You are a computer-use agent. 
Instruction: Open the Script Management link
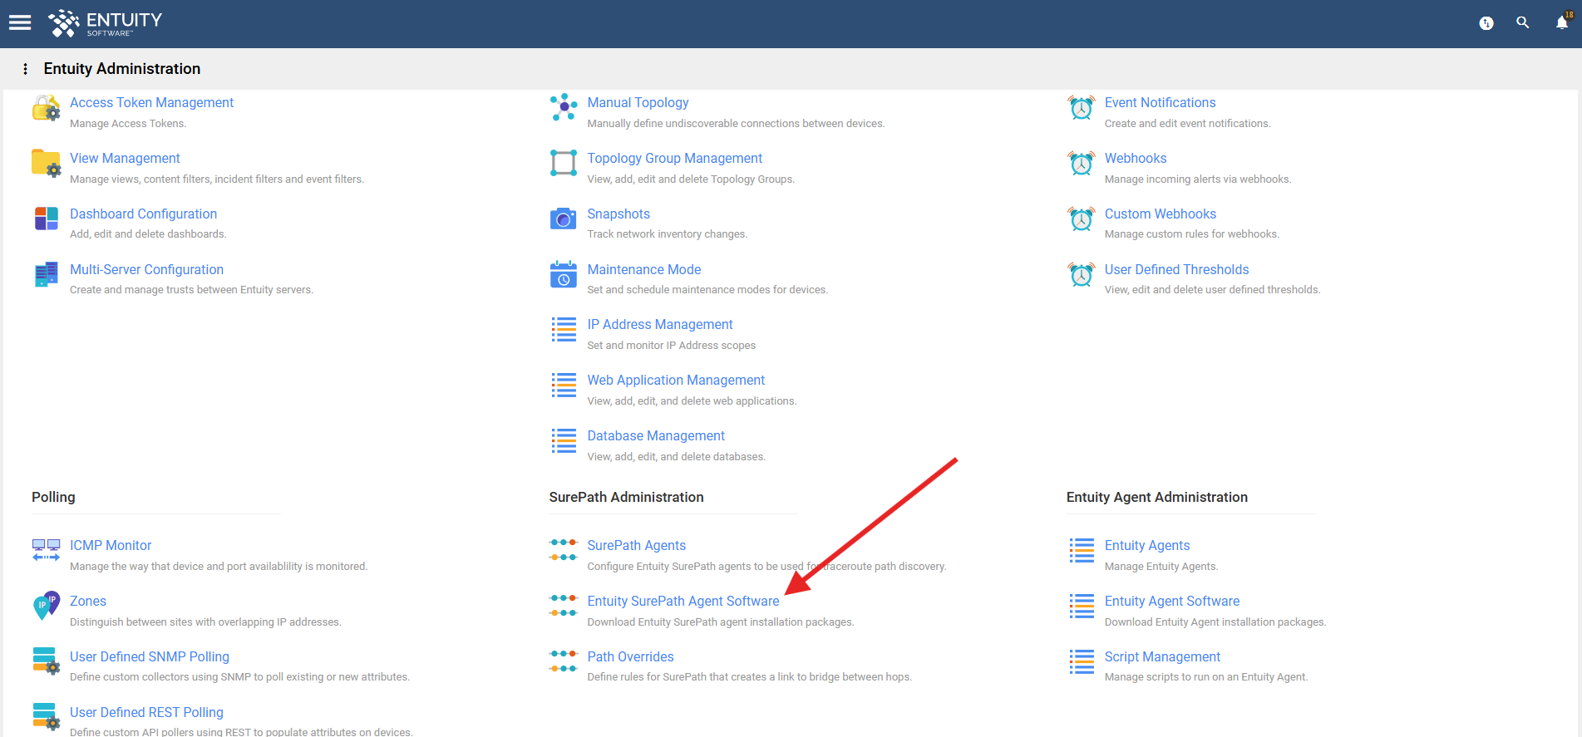point(1162,656)
